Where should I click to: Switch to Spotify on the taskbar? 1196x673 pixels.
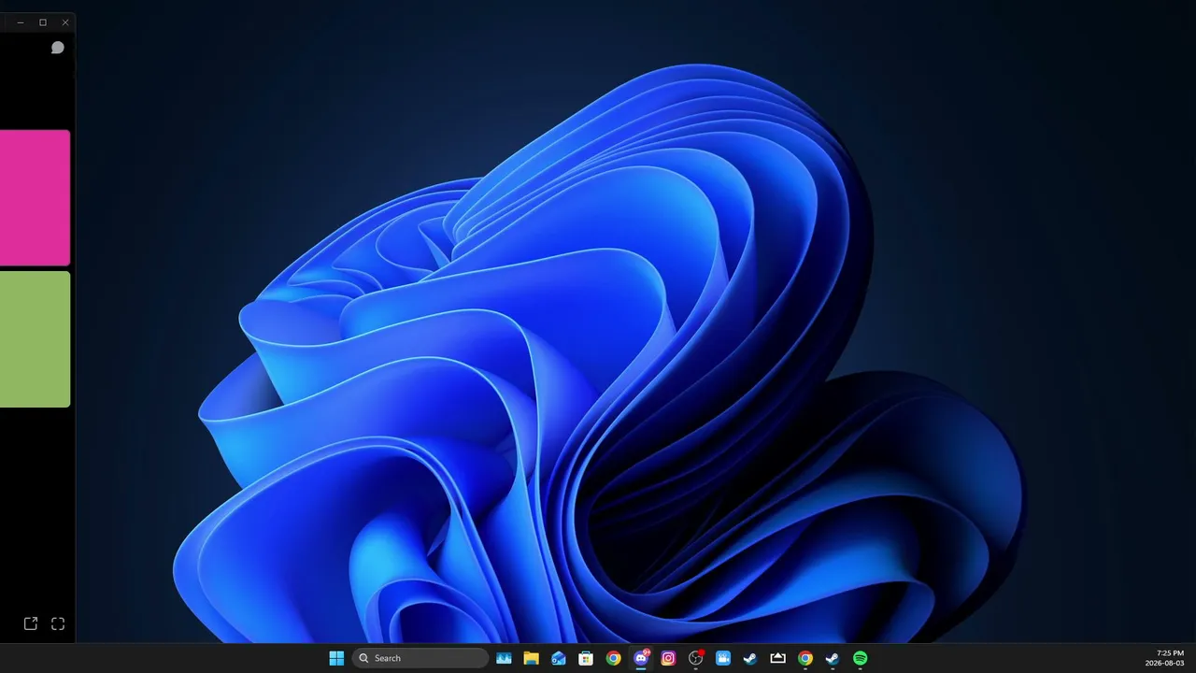coord(860,658)
